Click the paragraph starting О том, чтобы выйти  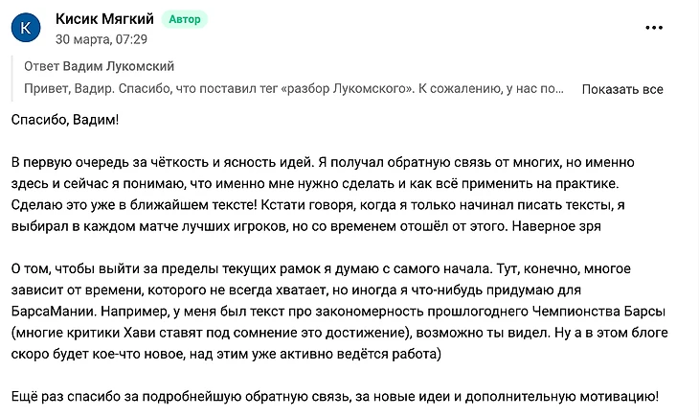(x=340, y=312)
